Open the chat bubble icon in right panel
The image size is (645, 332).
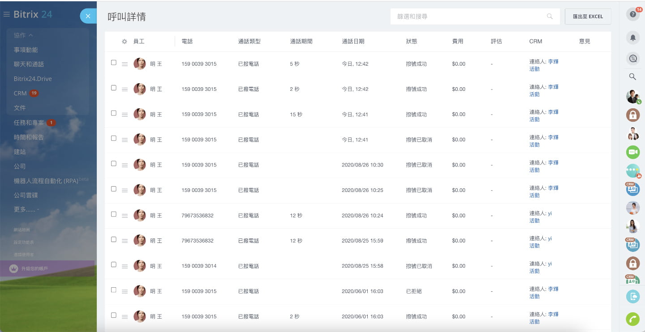tap(633, 58)
